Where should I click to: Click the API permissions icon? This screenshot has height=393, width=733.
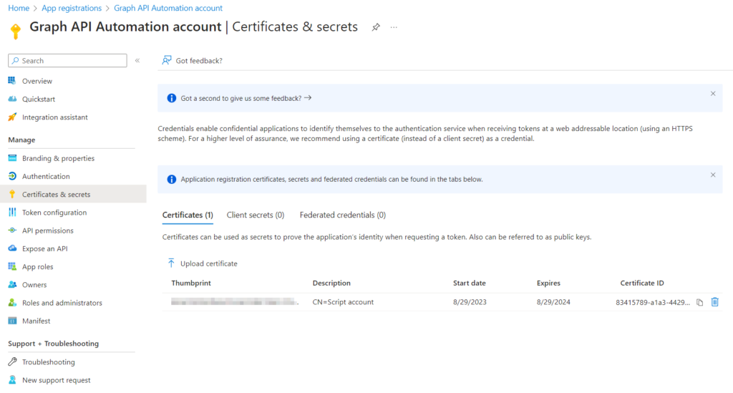click(x=12, y=231)
